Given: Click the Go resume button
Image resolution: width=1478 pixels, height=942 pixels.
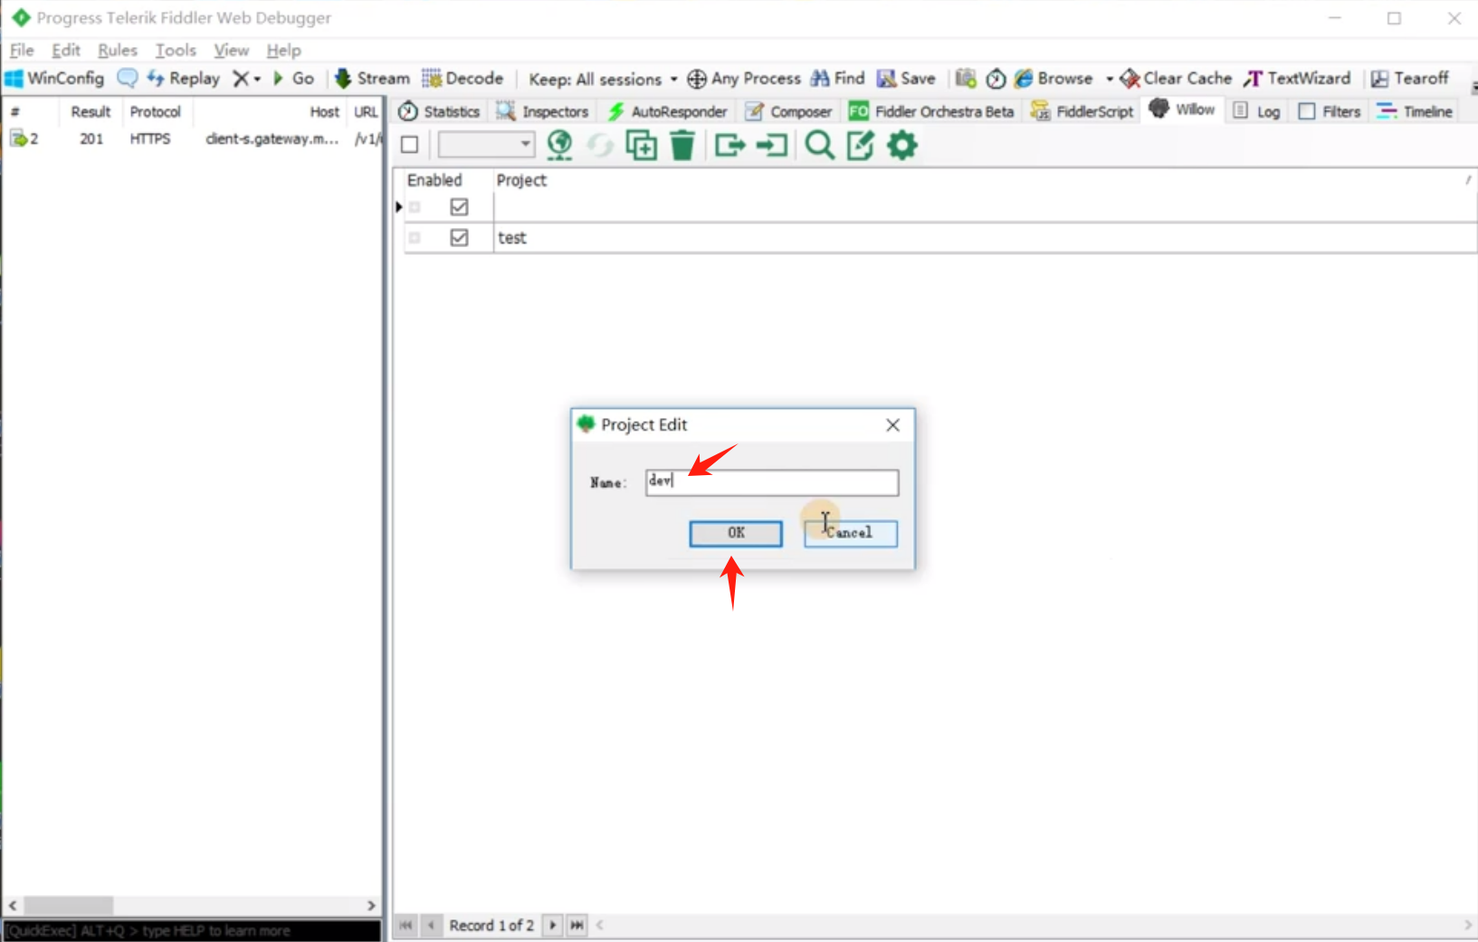Looking at the screenshot, I should pyautogui.click(x=293, y=79).
